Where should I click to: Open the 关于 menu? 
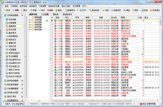coord(84,6)
